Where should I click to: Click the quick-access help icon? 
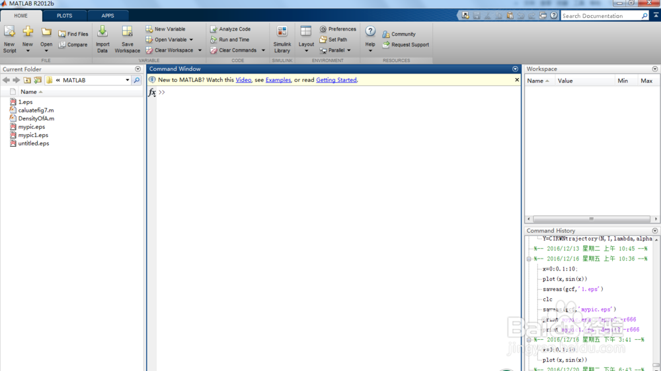(x=554, y=16)
